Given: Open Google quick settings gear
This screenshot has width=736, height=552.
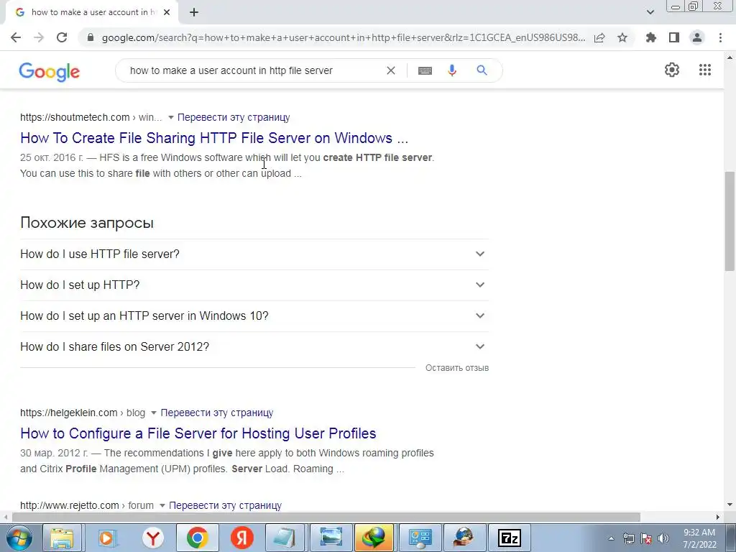Looking at the screenshot, I should point(672,70).
